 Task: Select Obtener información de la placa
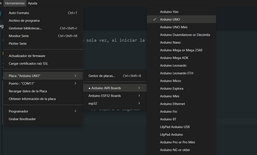(x=43, y=99)
